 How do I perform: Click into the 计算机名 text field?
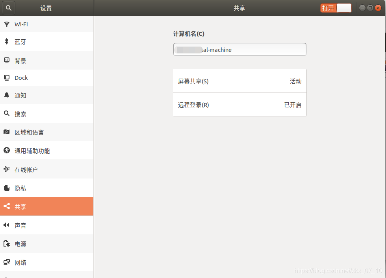(x=240, y=50)
